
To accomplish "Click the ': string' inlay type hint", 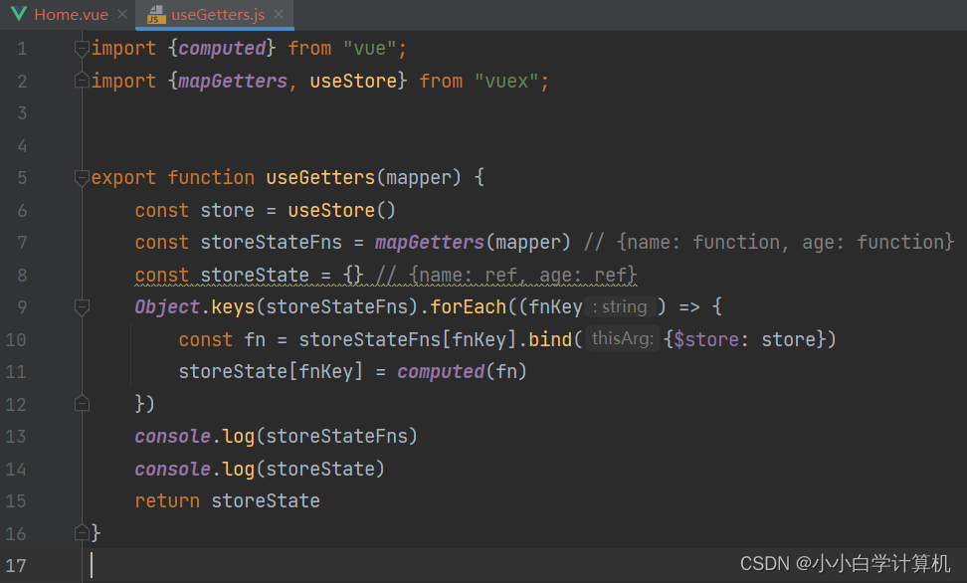I will pos(620,306).
